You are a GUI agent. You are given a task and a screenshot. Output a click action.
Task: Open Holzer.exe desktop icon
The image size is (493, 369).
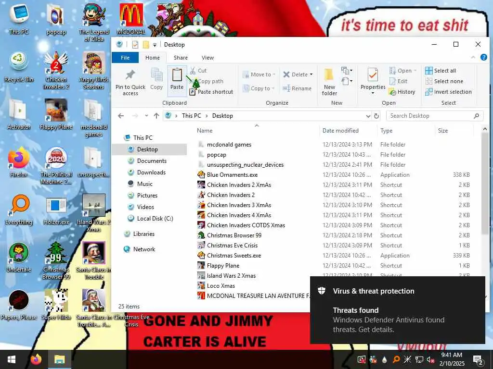point(56,209)
